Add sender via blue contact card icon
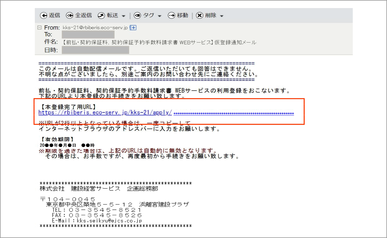Screen dimensions: 387x238 point(133,28)
